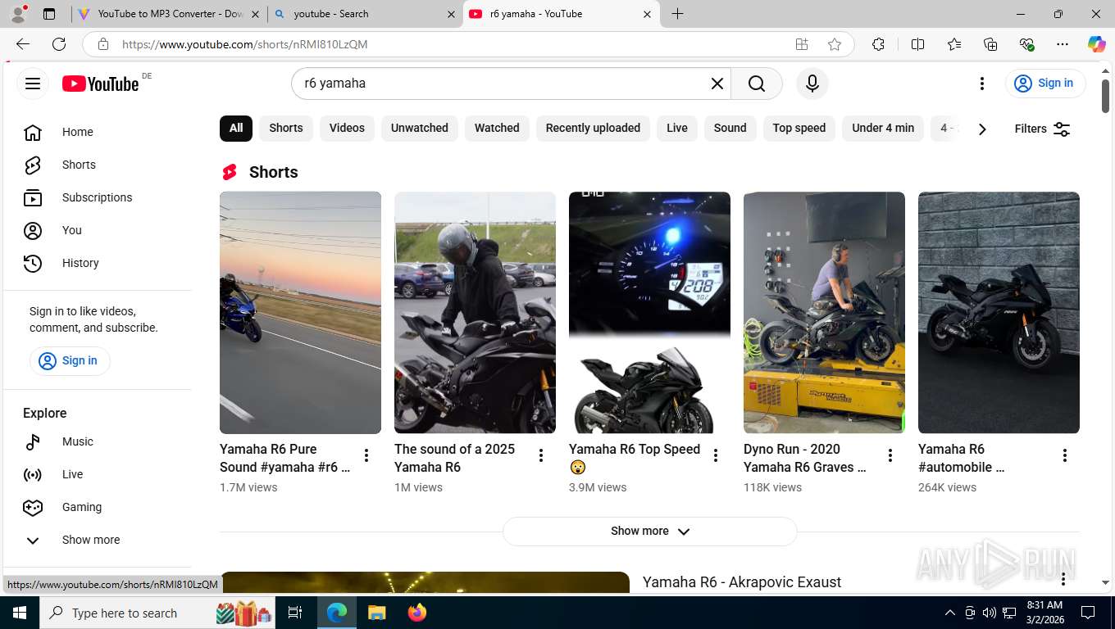The height and width of the screenshot is (629, 1115).
Task: Open options for Yamaha R6 Top Speed short
Action: pos(716,455)
